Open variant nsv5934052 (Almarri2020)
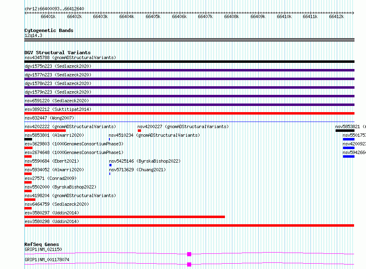Viewport: 366px width, 269px height. [x=54, y=170]
